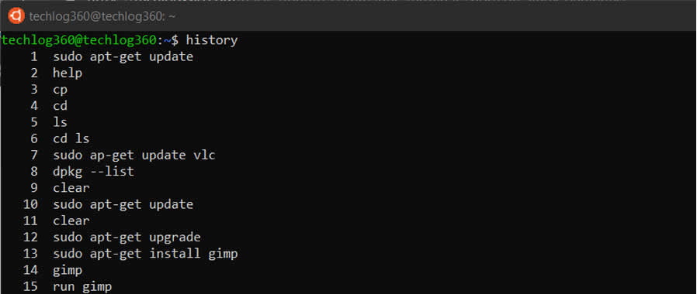Select history line 1 'sudo apt-get update'
Image resolution: width=697 pixels, height=294 pixels.
point(123,57)
